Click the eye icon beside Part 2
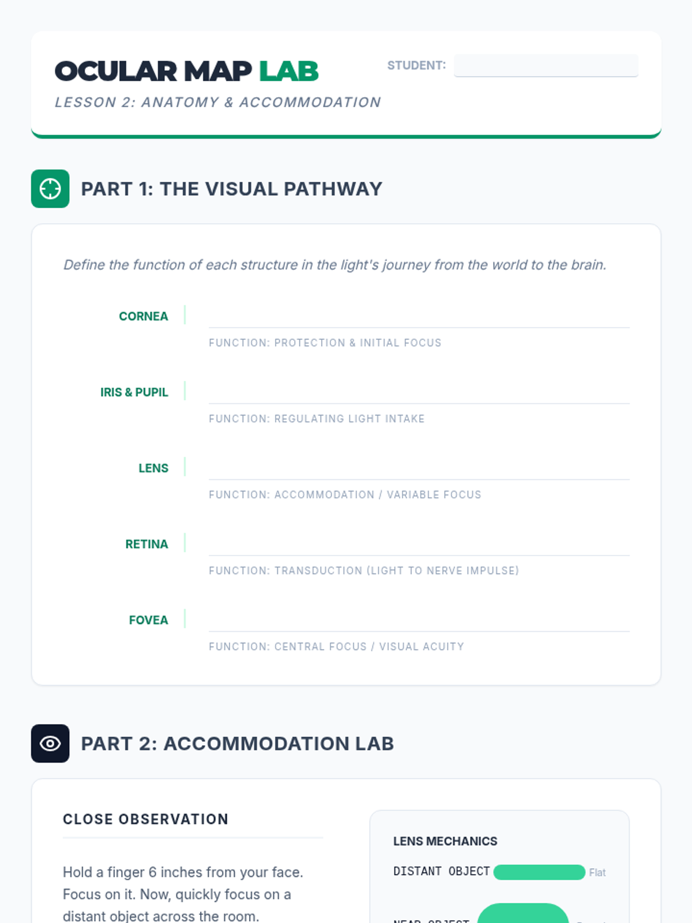This screenshot has height=923, width=692. 50,744
